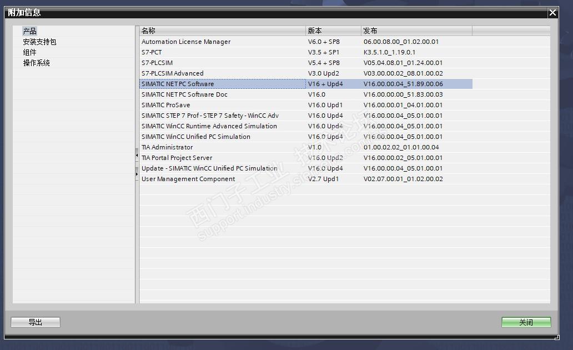Image resolution: width=573 pixels, height=350 pixels.
Task: Click the 关闭 button
Action: pyautogui.click(x=526, y=322)
